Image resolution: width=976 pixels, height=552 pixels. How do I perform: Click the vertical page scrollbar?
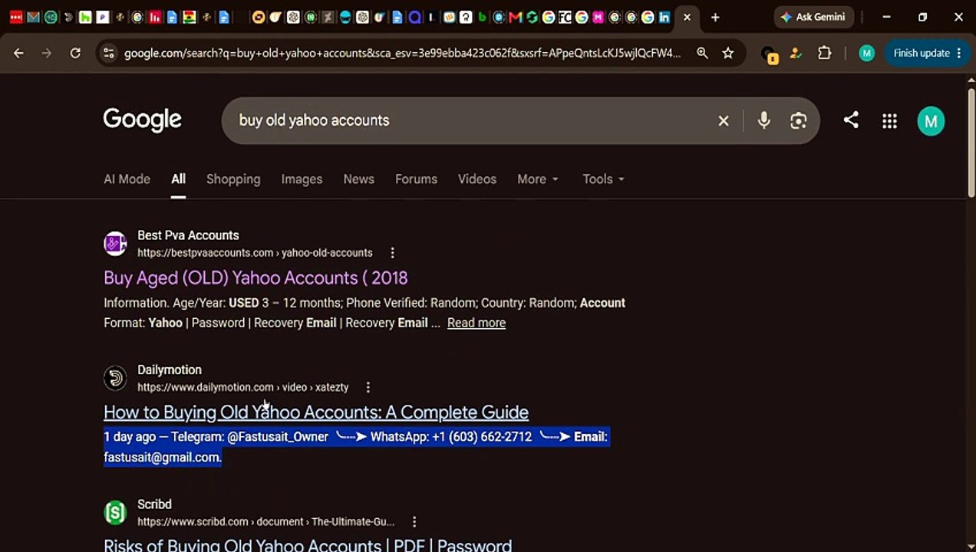tap(971, 142)
